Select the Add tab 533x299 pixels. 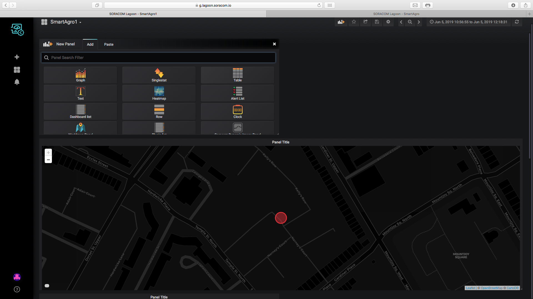tap(90, 44)
